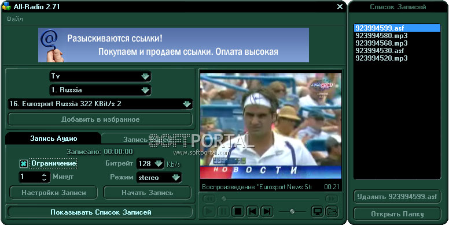
Task: Open the Файл menu
Action: pyautogui.click(x=14, y=19)
